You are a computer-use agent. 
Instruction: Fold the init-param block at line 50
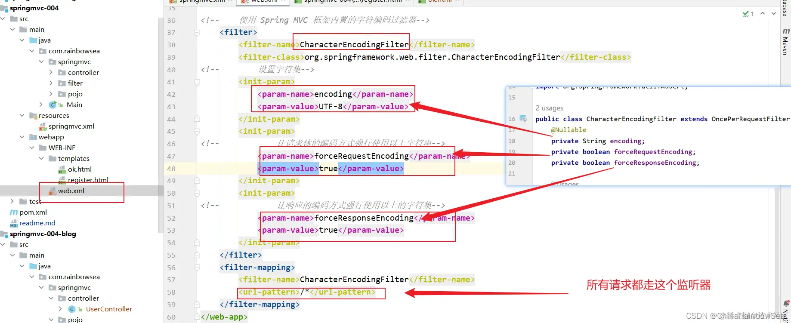point(197,193)
